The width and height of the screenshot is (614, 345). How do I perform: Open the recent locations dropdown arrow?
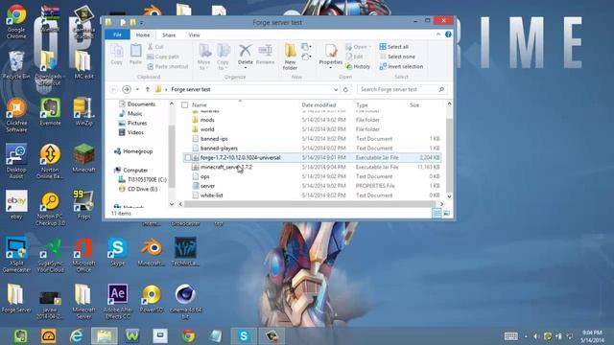coord(137,89)
